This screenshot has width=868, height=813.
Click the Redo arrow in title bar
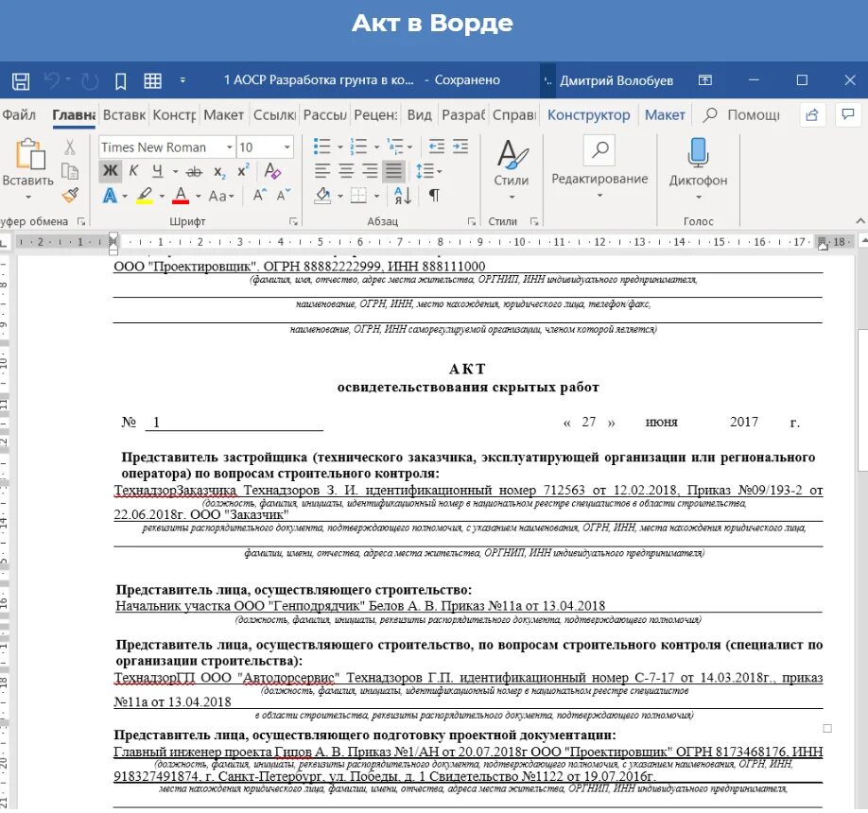click(90, 80)
